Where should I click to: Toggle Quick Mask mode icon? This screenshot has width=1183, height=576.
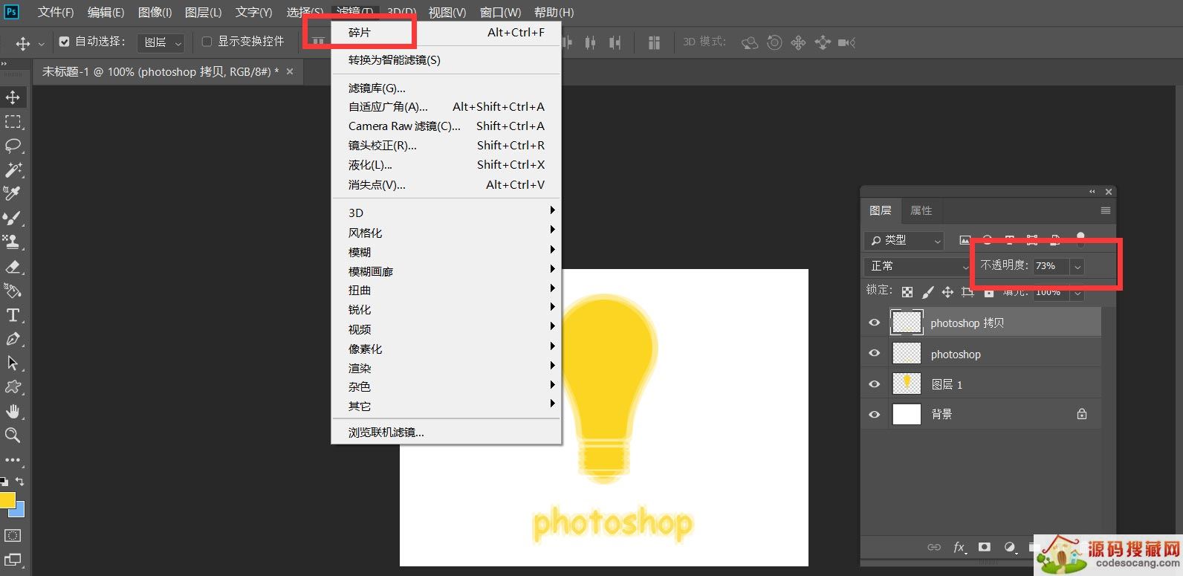pyautogui.click(x=13, y=535)
